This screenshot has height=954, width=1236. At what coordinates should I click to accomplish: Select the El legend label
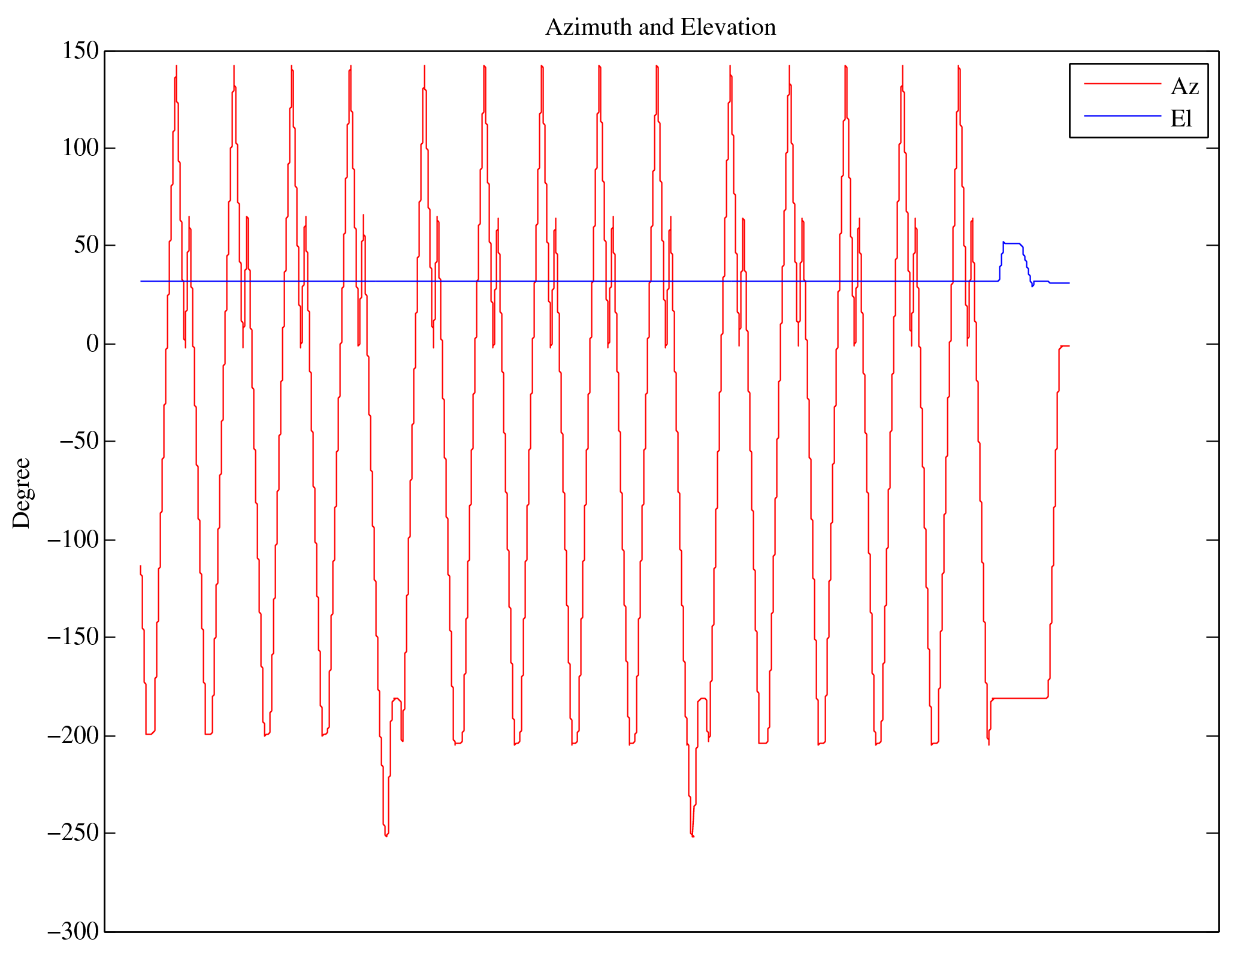tap(1181, 119)
